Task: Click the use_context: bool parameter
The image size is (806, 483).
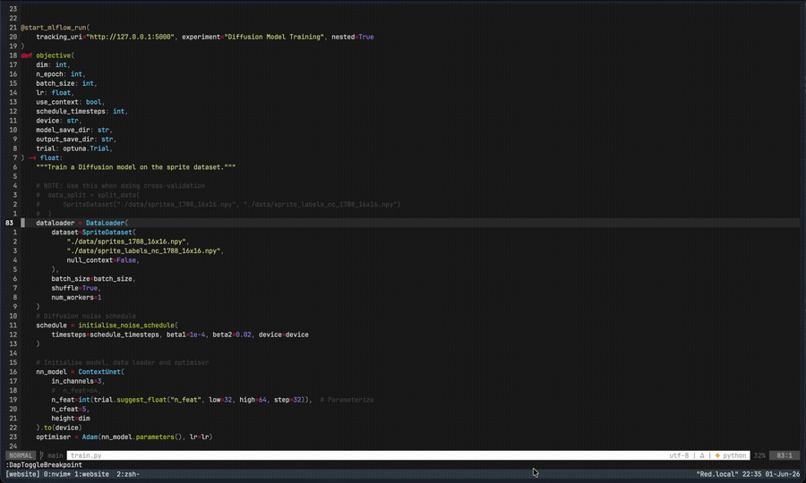Action: click(x=71, y=102)
